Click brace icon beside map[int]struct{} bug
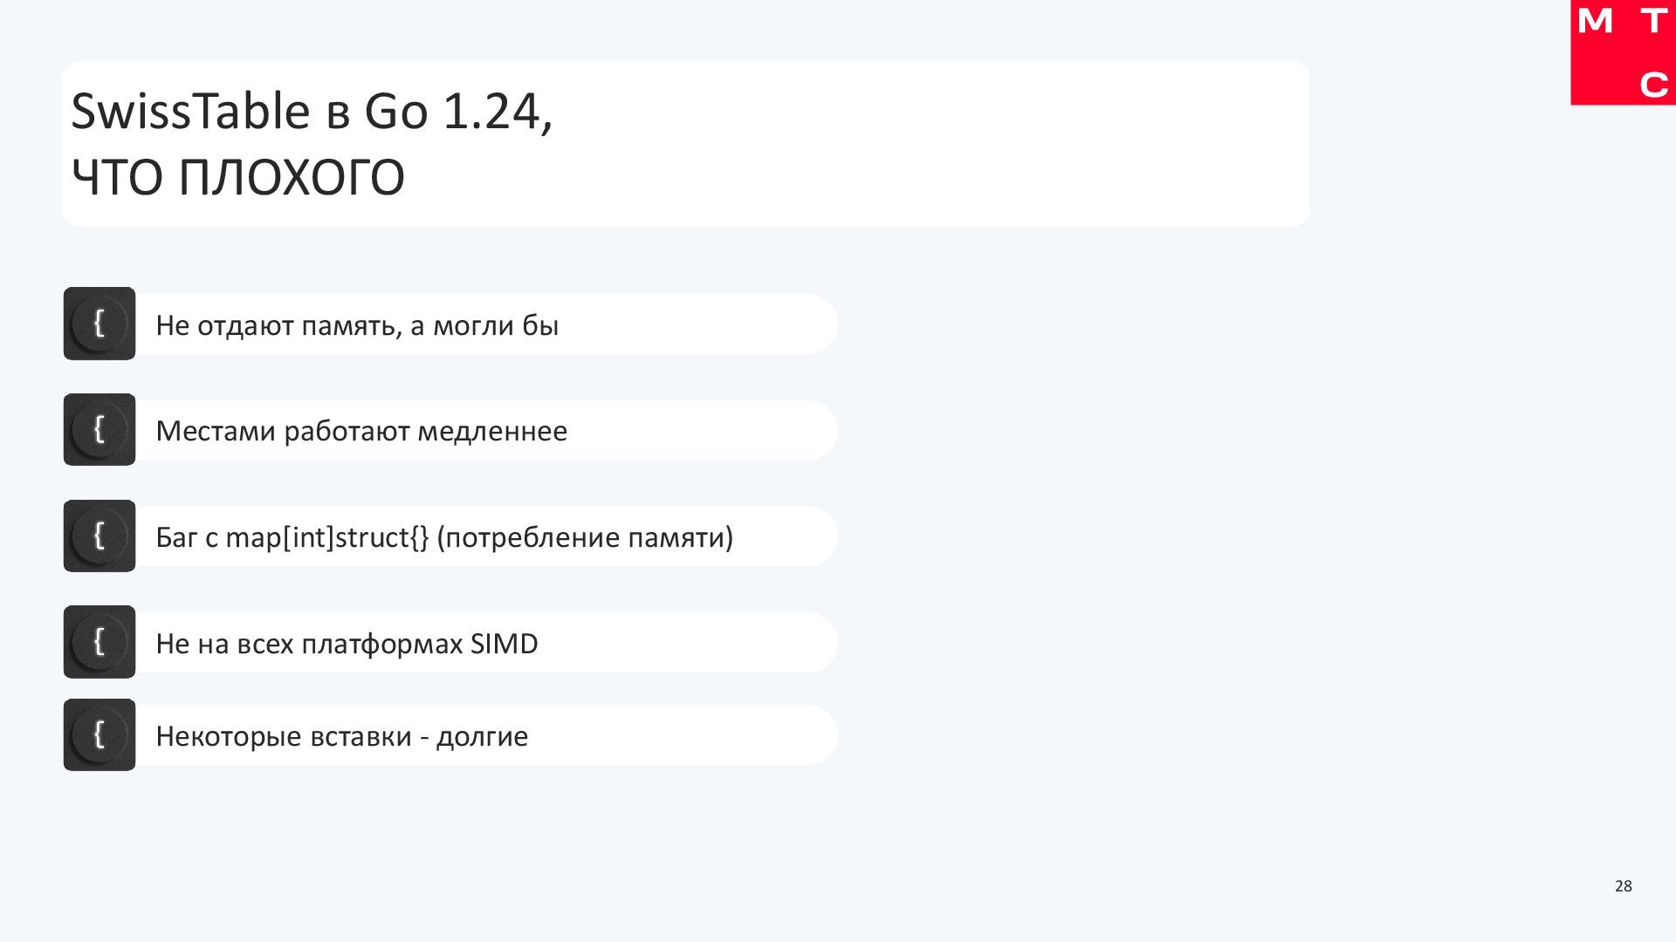This screenshot has width=1676, height=942. click(x=100, y=536)
